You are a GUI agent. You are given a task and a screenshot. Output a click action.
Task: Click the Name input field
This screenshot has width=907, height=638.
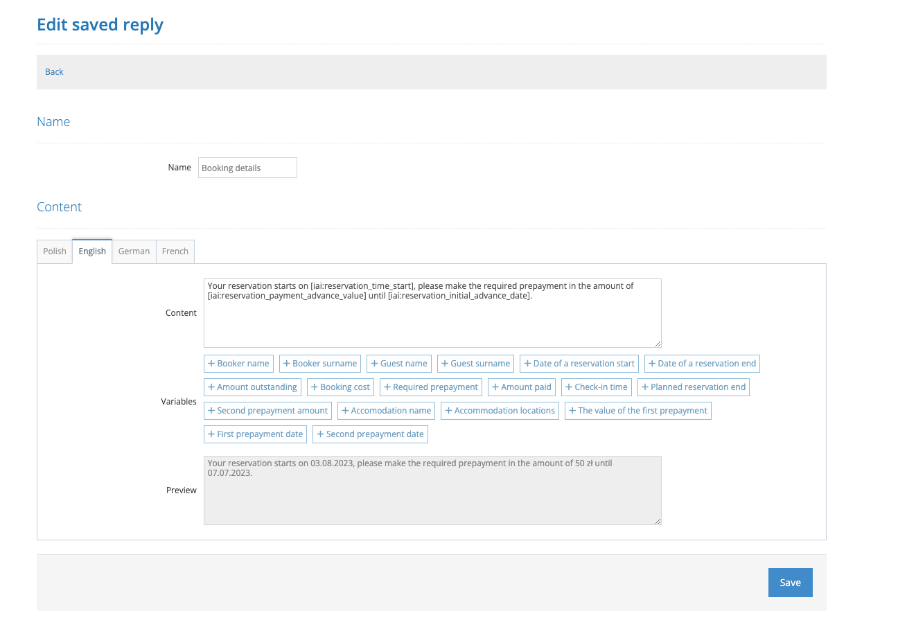247,168
